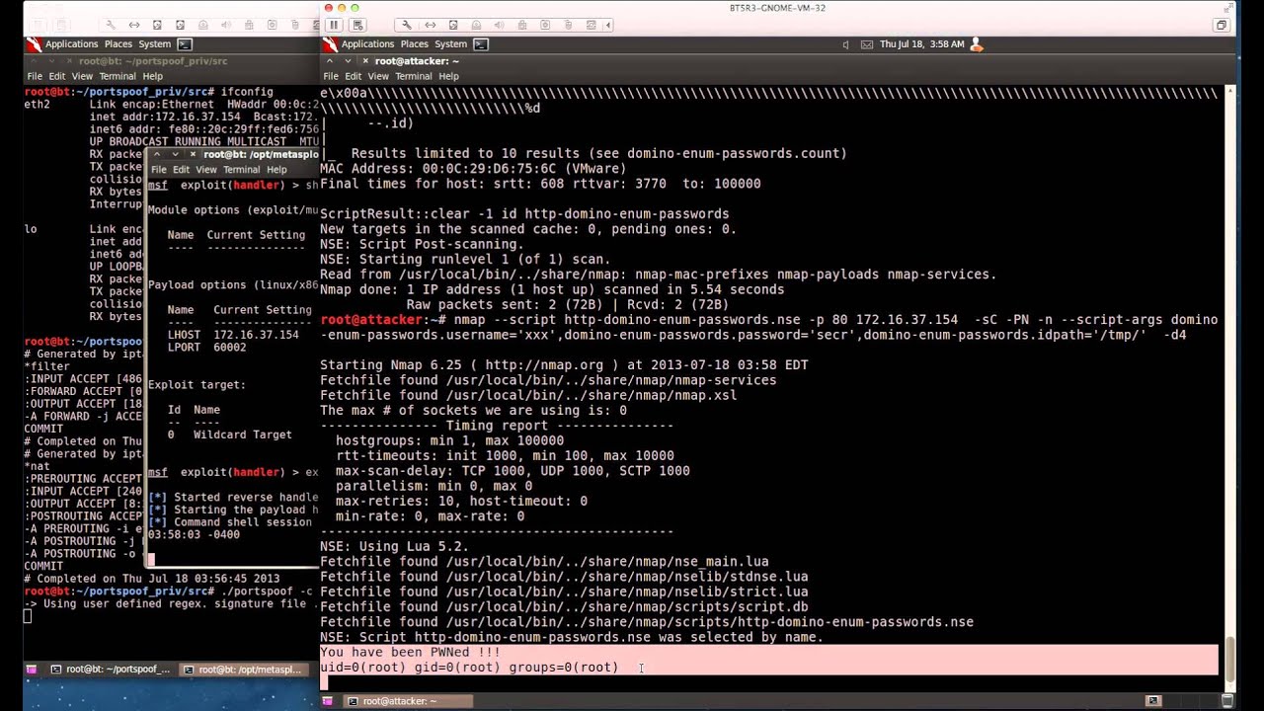Launch terminal from left VM GNOME panel icon

[x=185, y=44]
